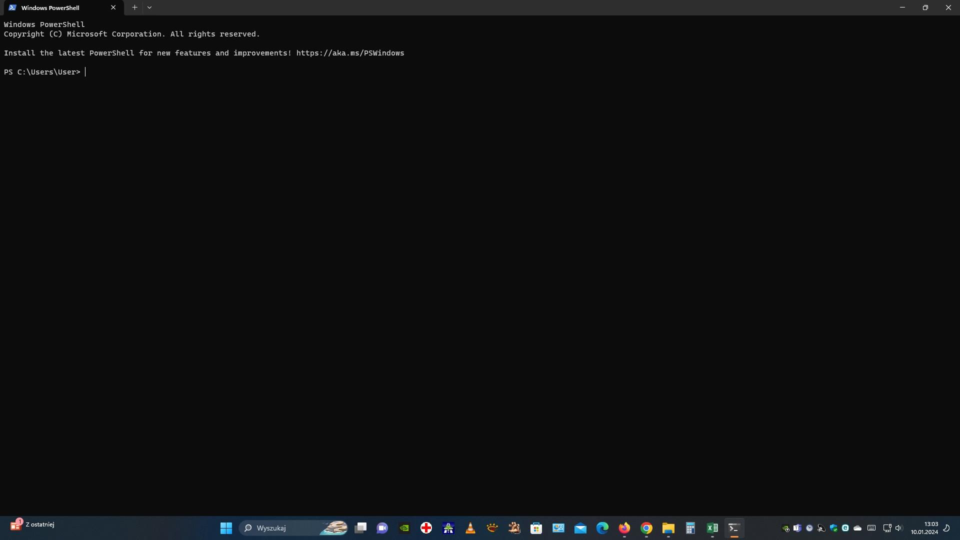Expand the new tab profile dropdown
Screen dimensions: 960x540
pos(149,7)
